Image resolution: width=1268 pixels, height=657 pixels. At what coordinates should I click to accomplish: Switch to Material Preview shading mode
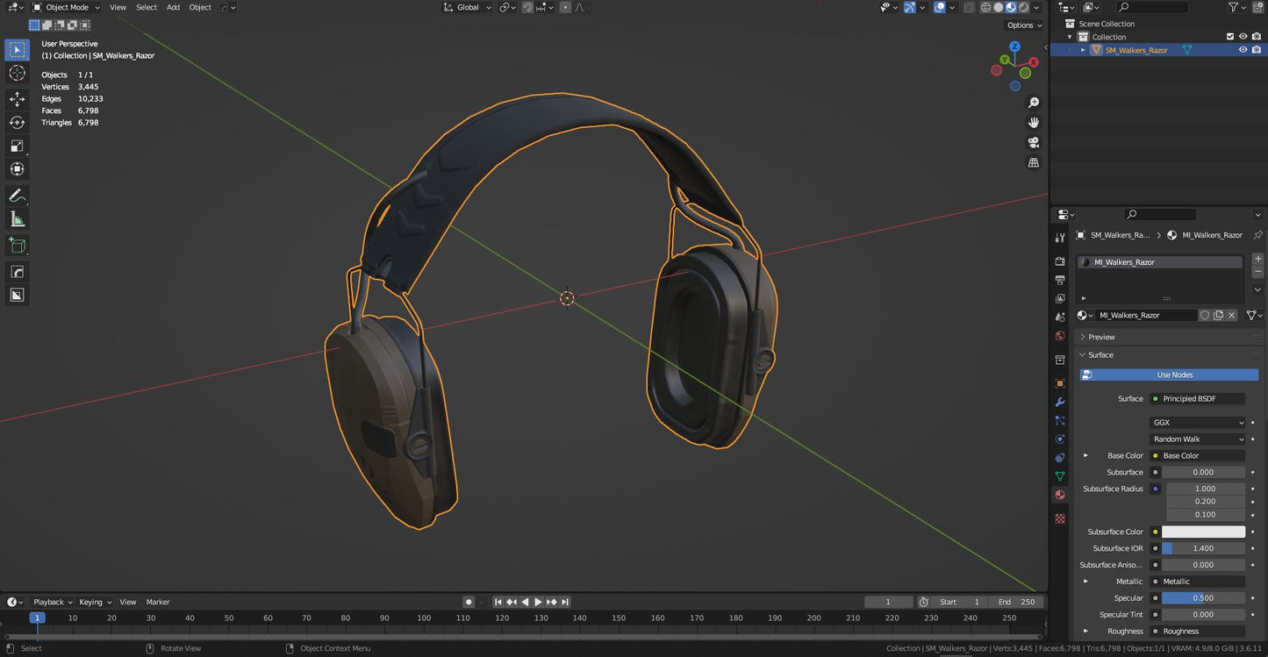[1011, 7]
